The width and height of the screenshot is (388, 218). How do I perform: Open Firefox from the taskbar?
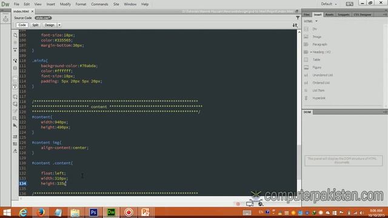tap(41, 213)
